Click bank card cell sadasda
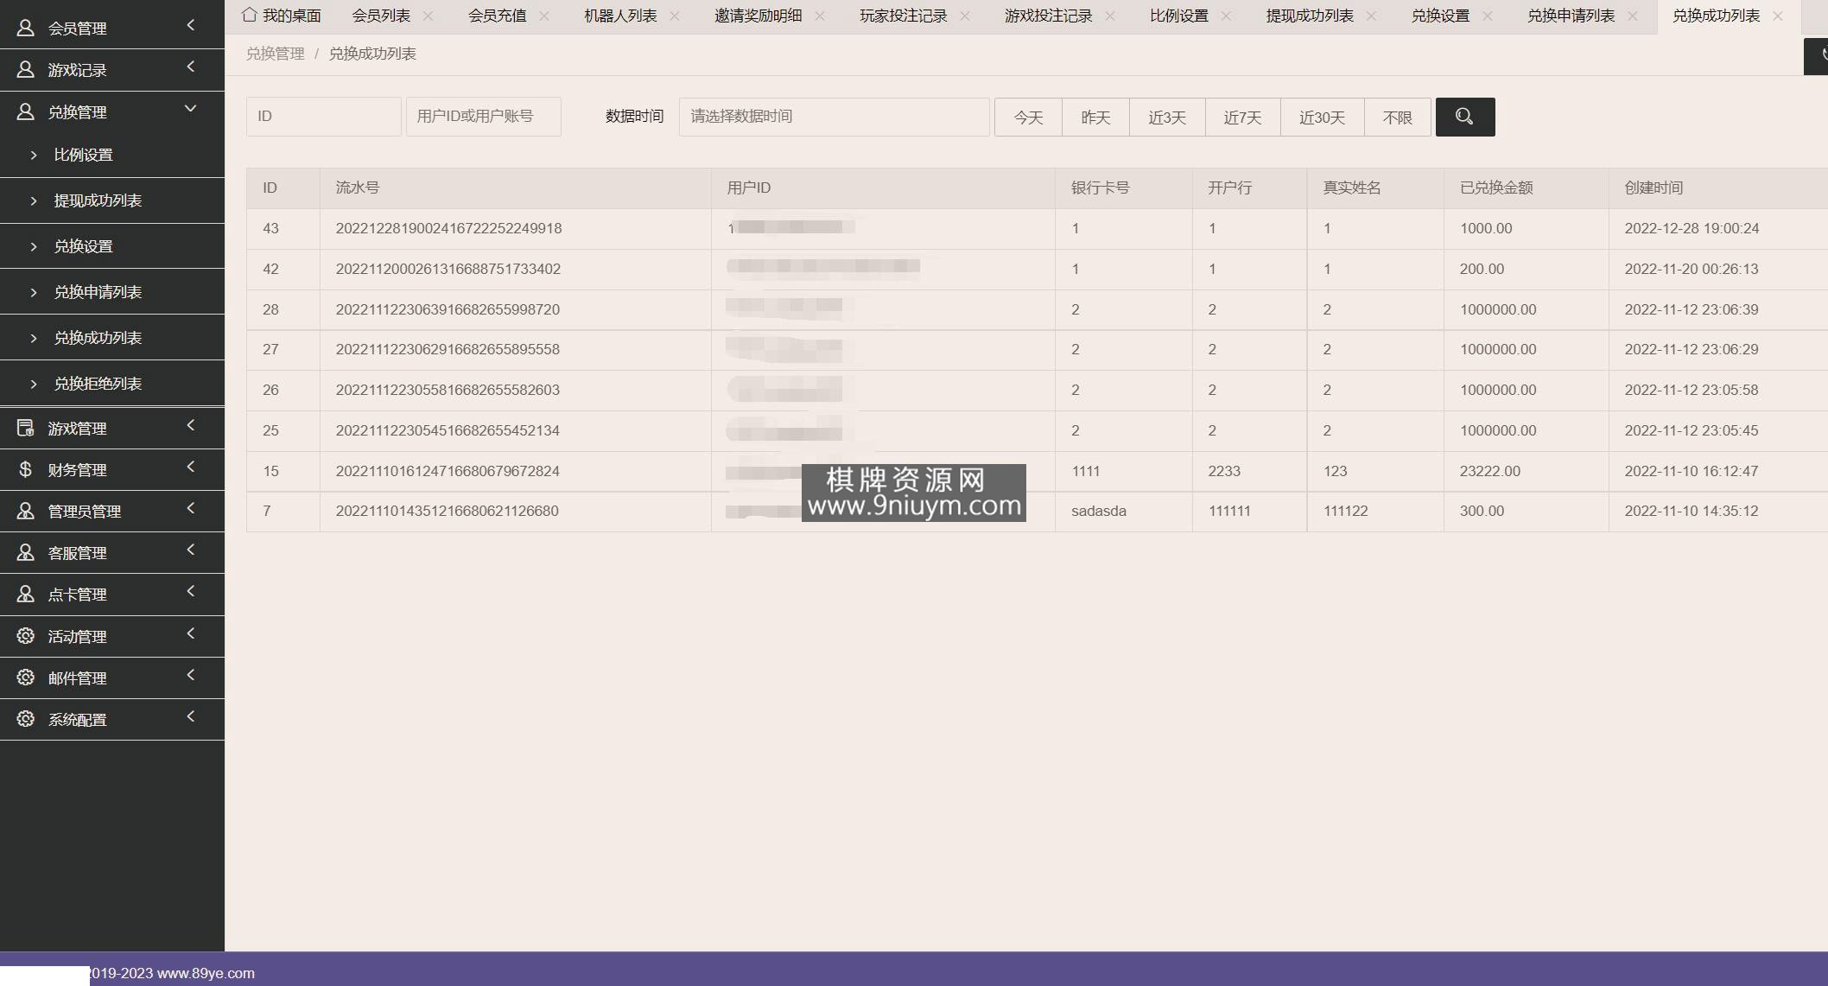Screen dimensions: 1828x986 tap(1099, 511)
